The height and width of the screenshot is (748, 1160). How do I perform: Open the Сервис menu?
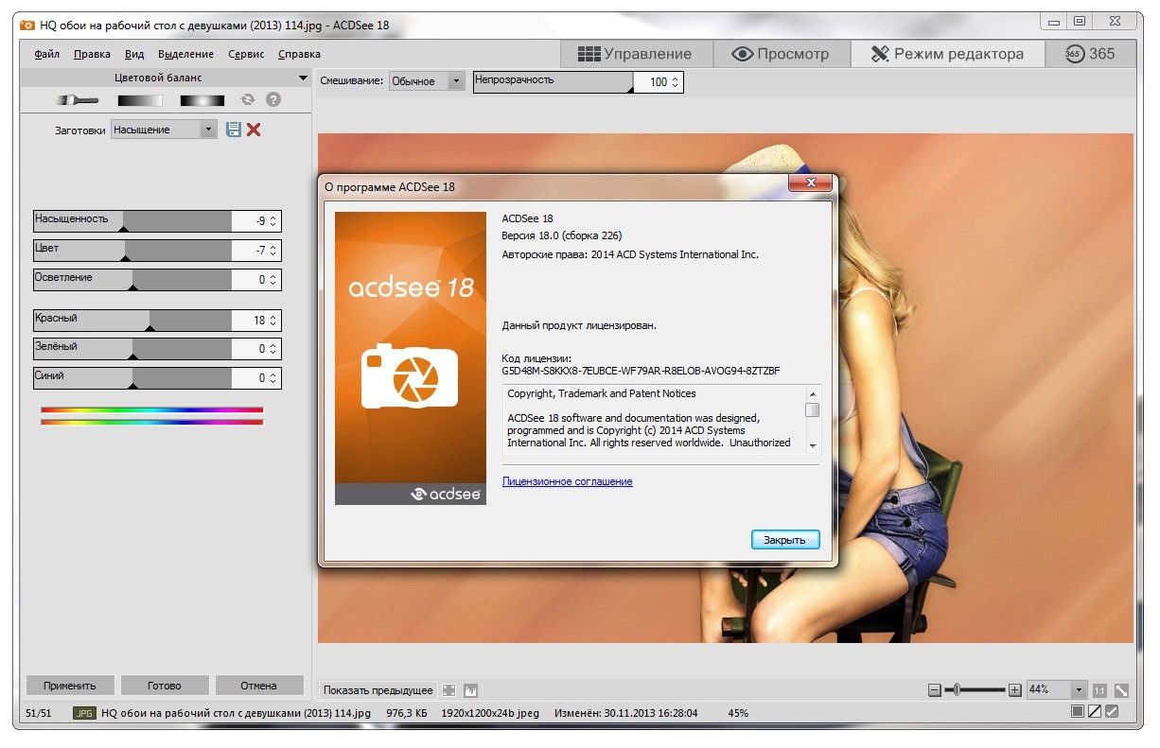coord(246,55)
